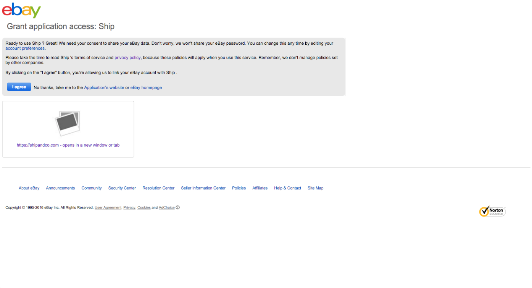Image resolution: width=532 pixels, height=288 pixels.
Task: Open Security Center footer link
Action: click(122, 188)
